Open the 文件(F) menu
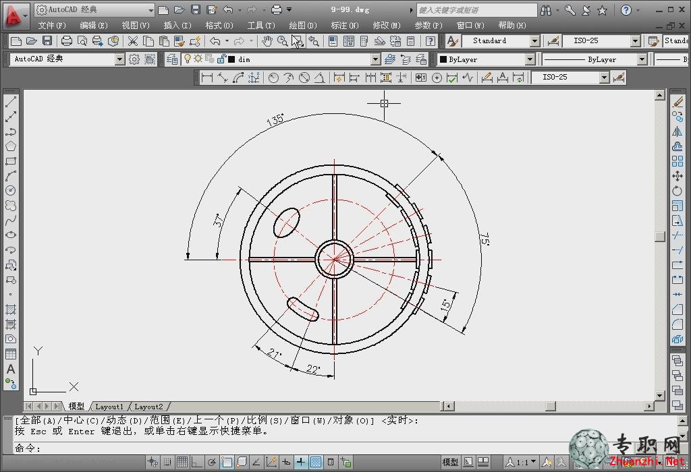This screenshot has height=472, width=691. [x=52, y=26]
